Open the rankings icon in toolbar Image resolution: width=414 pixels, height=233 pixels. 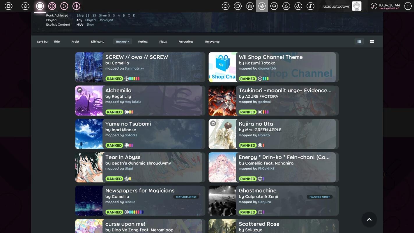pos(250,6)
